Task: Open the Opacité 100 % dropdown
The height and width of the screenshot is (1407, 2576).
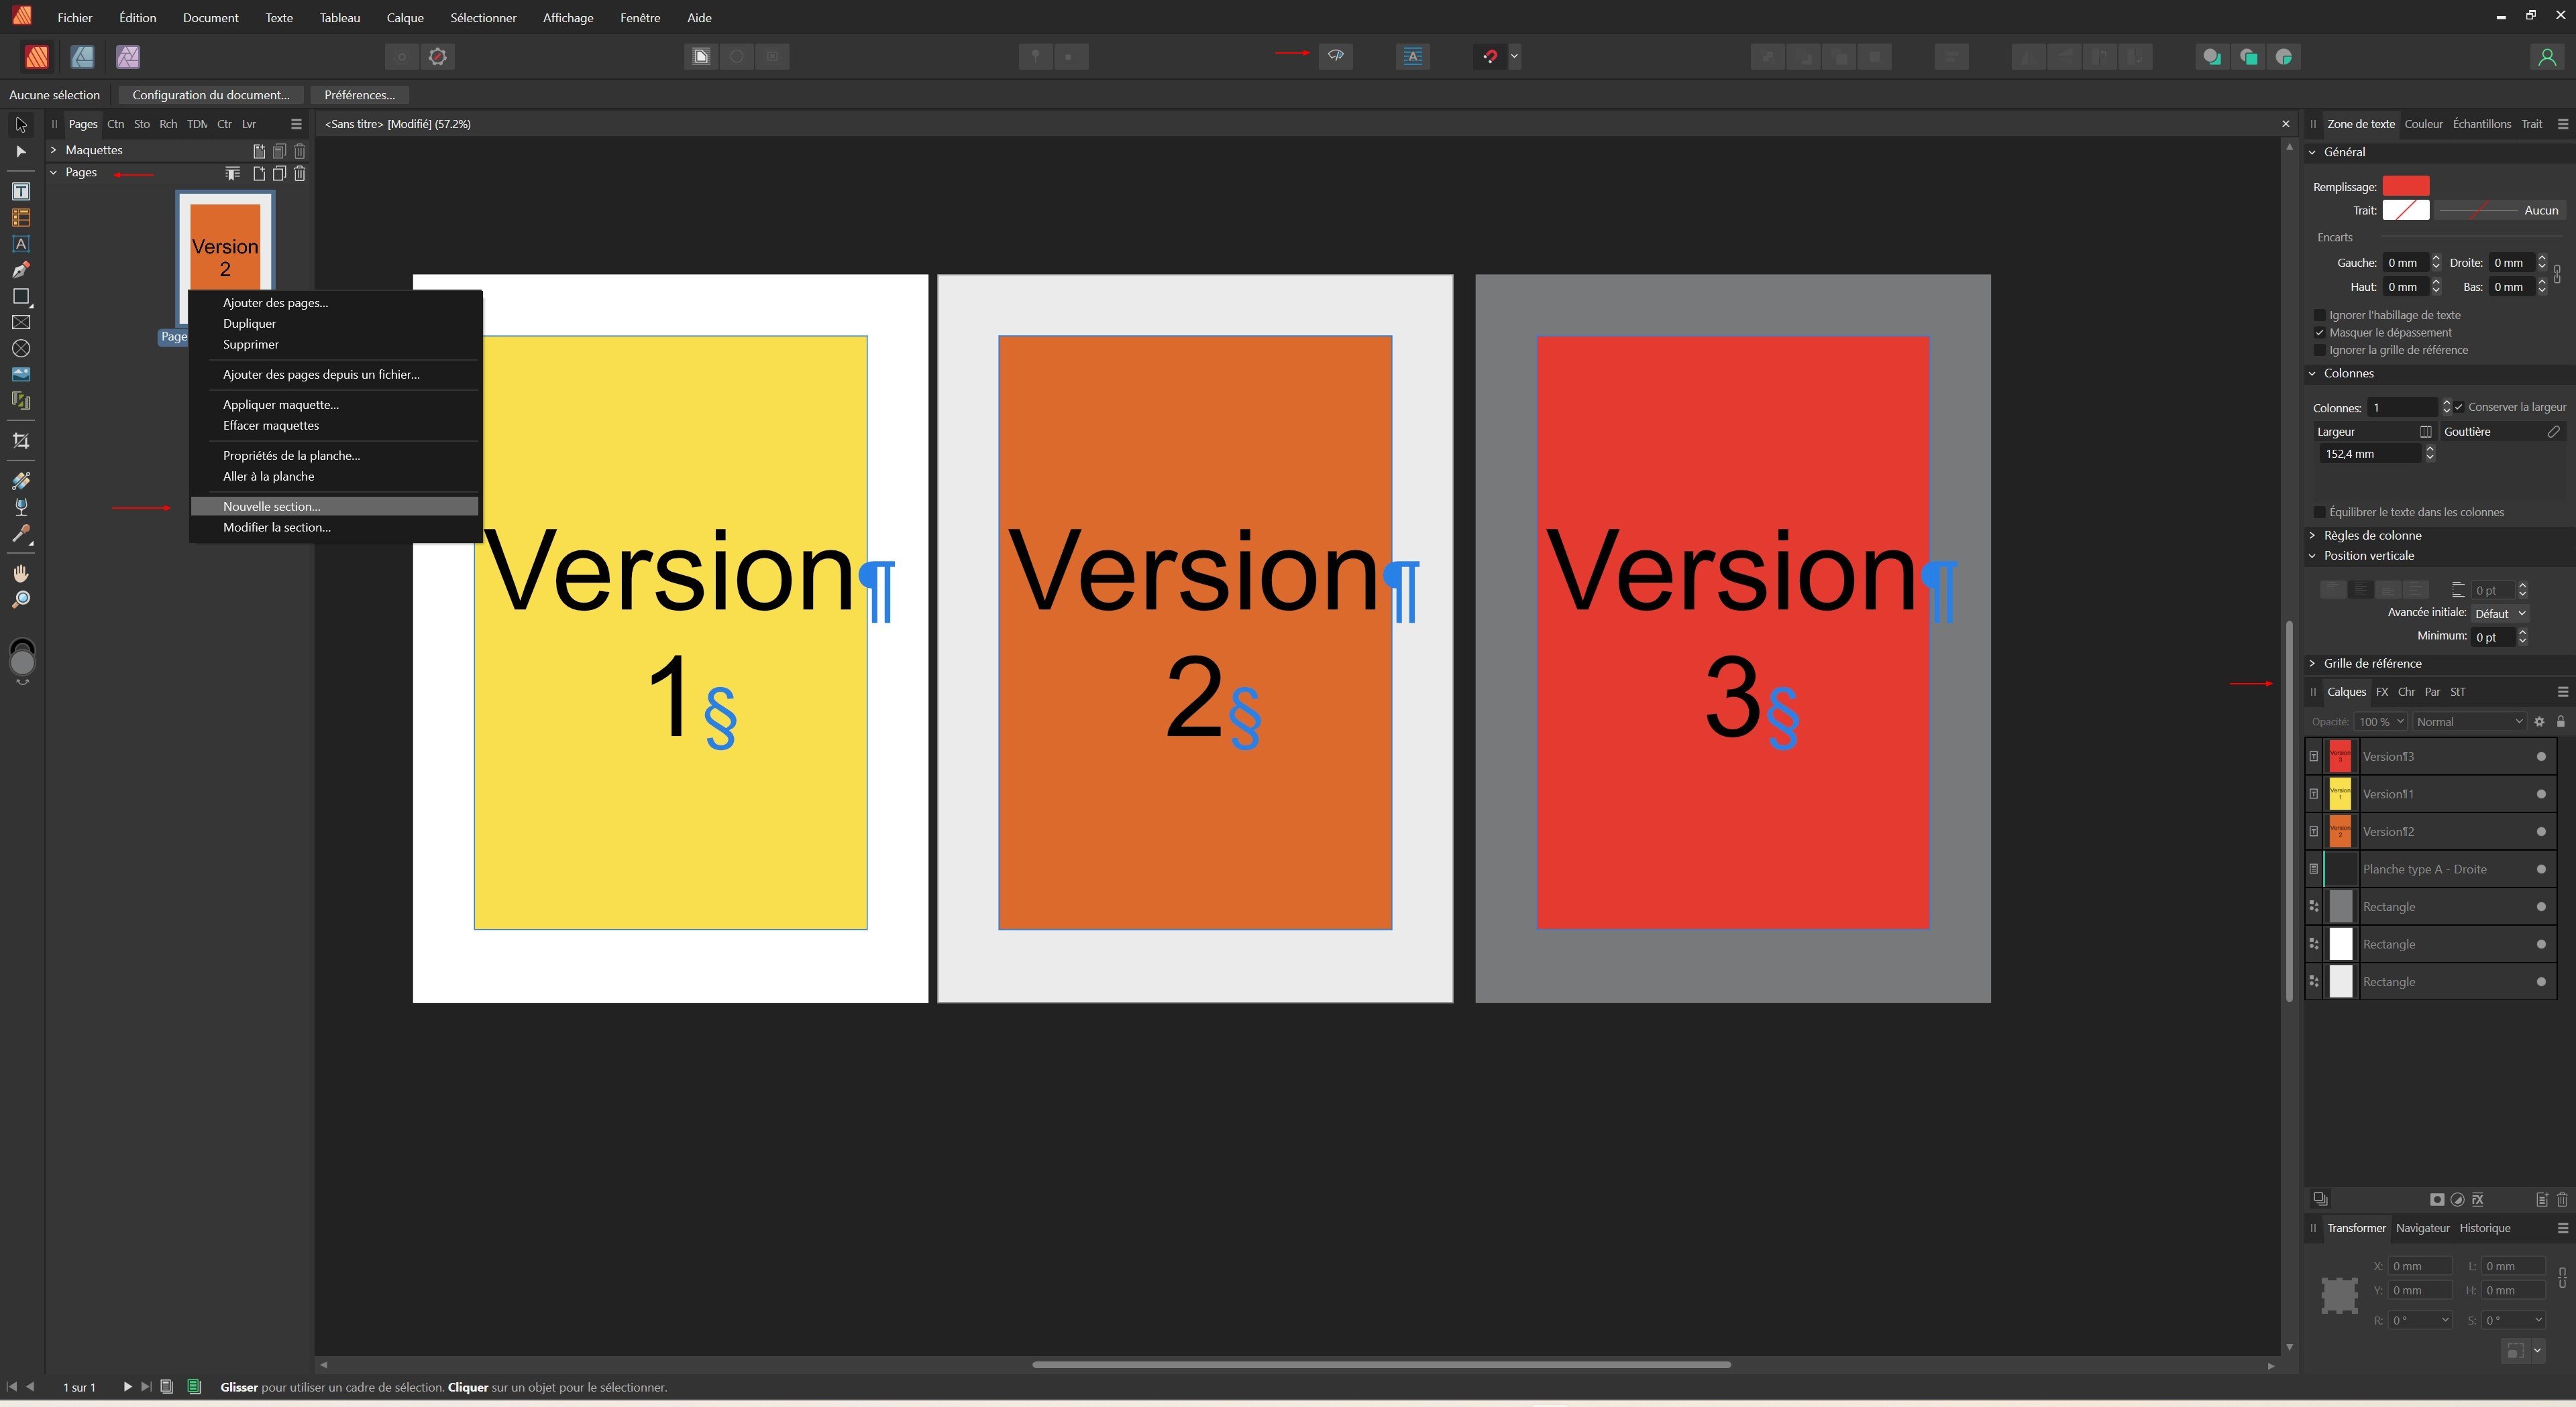Action: pos(2381,721)
